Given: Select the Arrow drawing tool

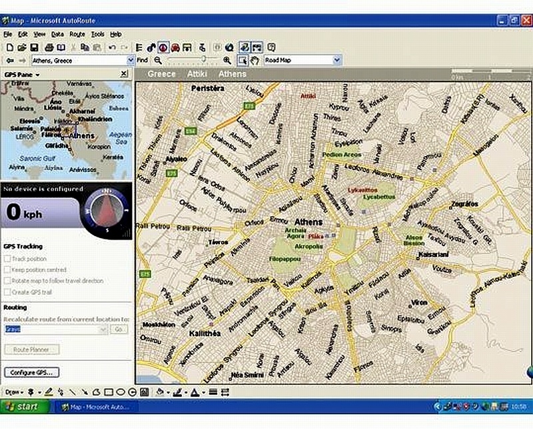Looking at the screenshot, I should (85, 392).
